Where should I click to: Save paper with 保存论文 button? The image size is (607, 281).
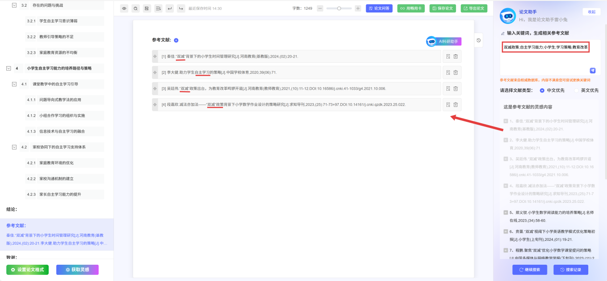(x=442, y=8)
